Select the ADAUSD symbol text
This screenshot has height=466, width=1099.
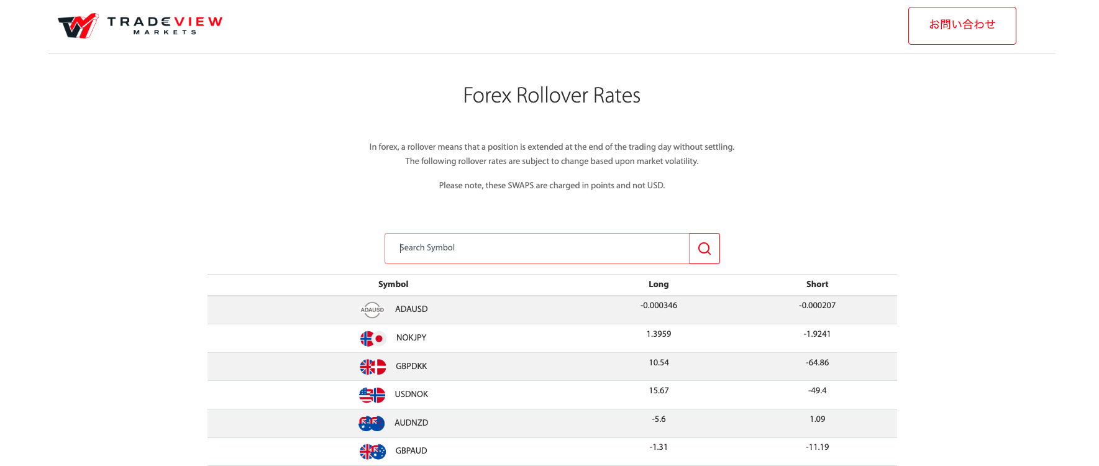pyautogui.click(x=411, y=309)
